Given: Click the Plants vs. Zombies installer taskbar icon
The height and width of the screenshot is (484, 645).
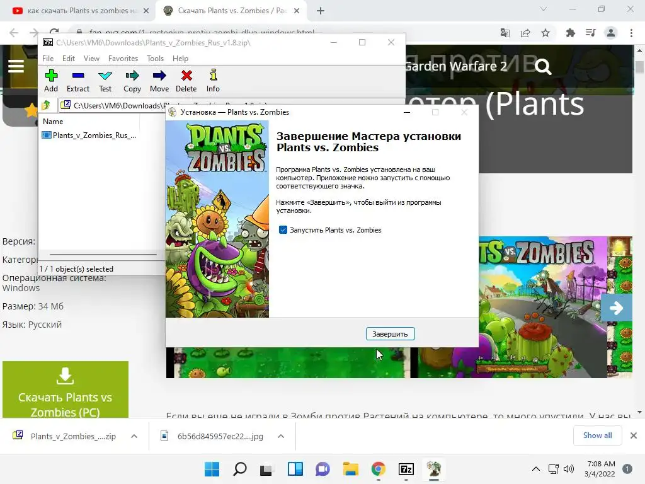Looking at the screenshot, I should coord(433,469).
